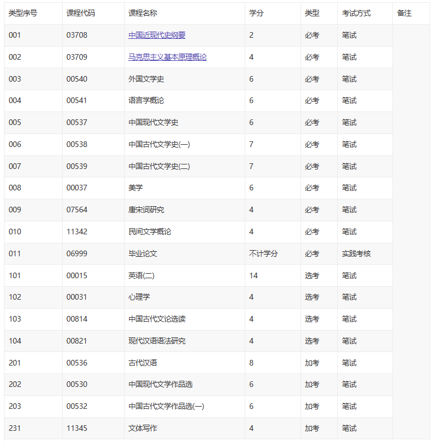This screenshot has width=433, height=441.
Task: Click the course name 民间文学概论
Action: (x=150, y=231)
